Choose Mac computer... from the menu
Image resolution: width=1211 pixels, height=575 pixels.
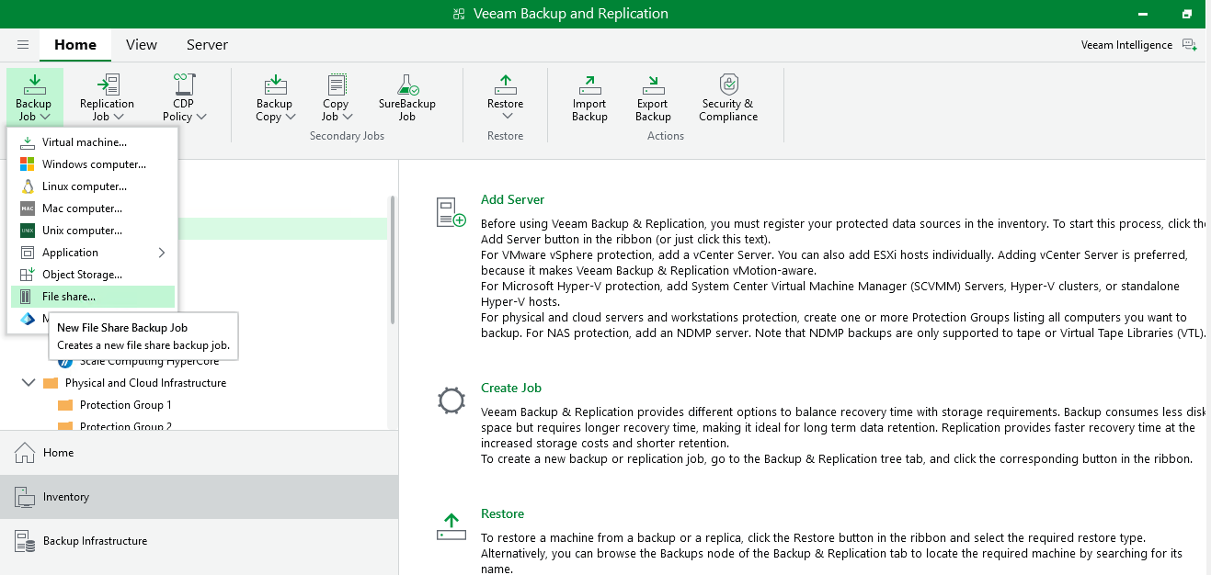pyautogui.click(x=92, y=209)
